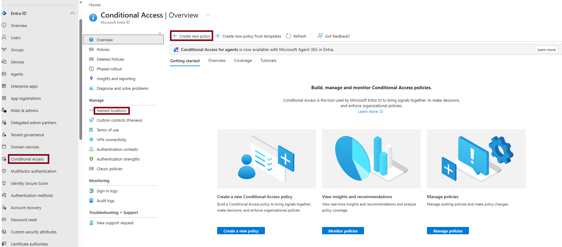
Task: Click the Manage policies button
Action: coord(448,231)
